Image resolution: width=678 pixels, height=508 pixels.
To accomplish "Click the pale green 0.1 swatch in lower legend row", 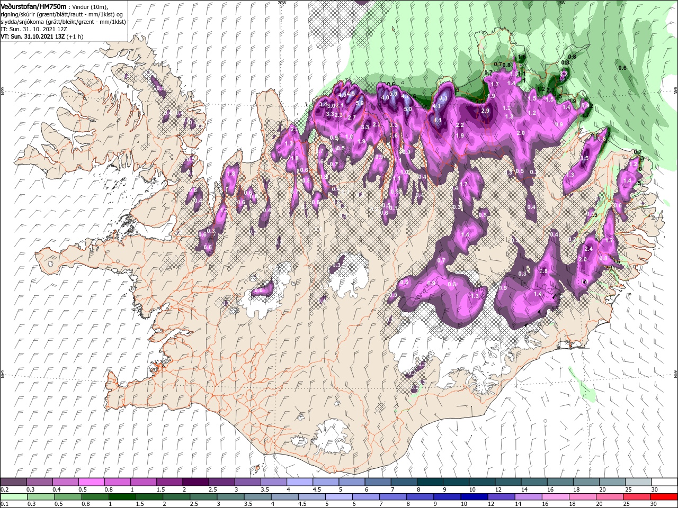I will 14,497.
